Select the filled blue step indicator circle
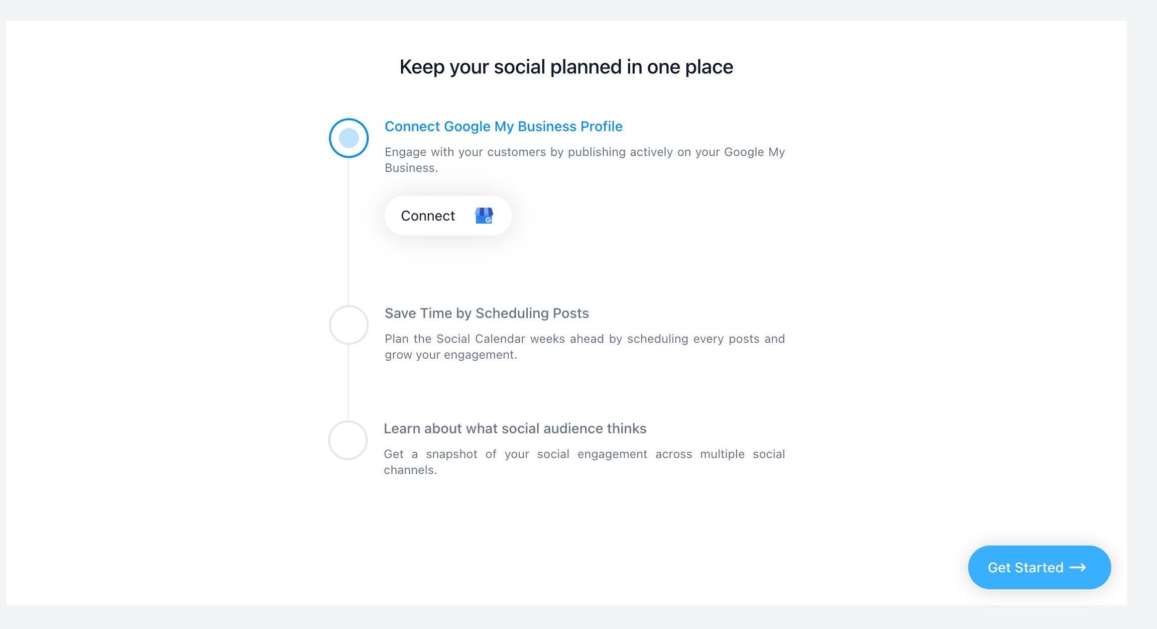This screenshot has height=629, width=1157. 348,138
